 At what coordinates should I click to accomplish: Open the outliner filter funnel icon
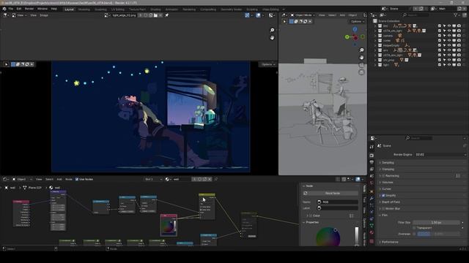pyautogui.click(x=456, y=15)
